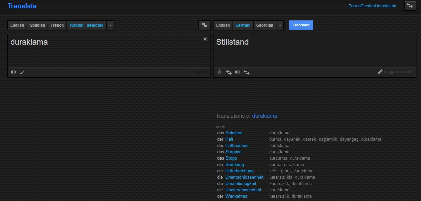Select Spanish as source language
Screen dimensions: 421x201
[37, 25]
